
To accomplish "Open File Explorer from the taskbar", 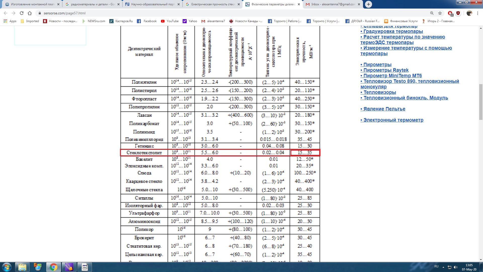I will coord(22,267).
